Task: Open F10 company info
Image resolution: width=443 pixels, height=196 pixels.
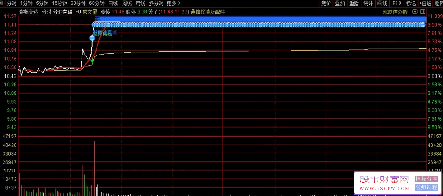Action: [396, 4]
